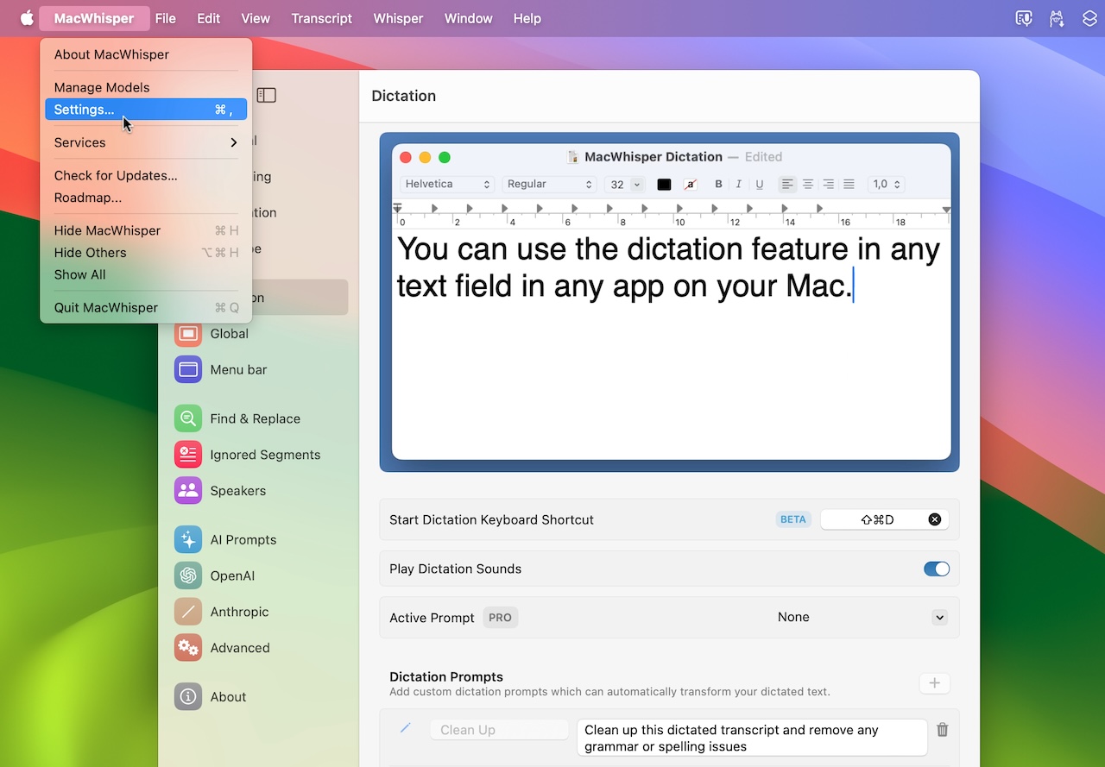
Task: Click the Underline formatting icon
Action: tap(760, 185)
